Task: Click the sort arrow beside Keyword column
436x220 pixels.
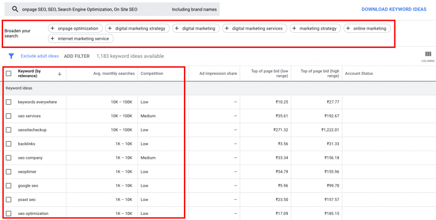Action: point(59,73)
